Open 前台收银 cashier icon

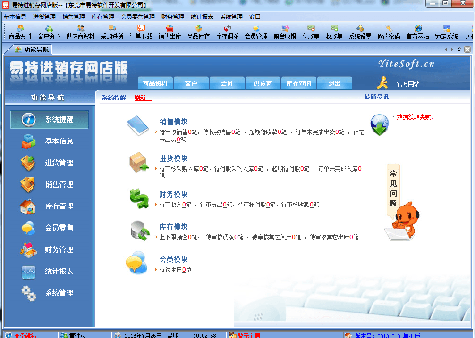coord(285,32)
